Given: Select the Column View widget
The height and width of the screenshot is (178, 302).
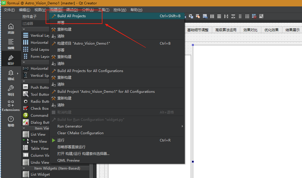Looking at the screenshot, I should tap(36, 155).
